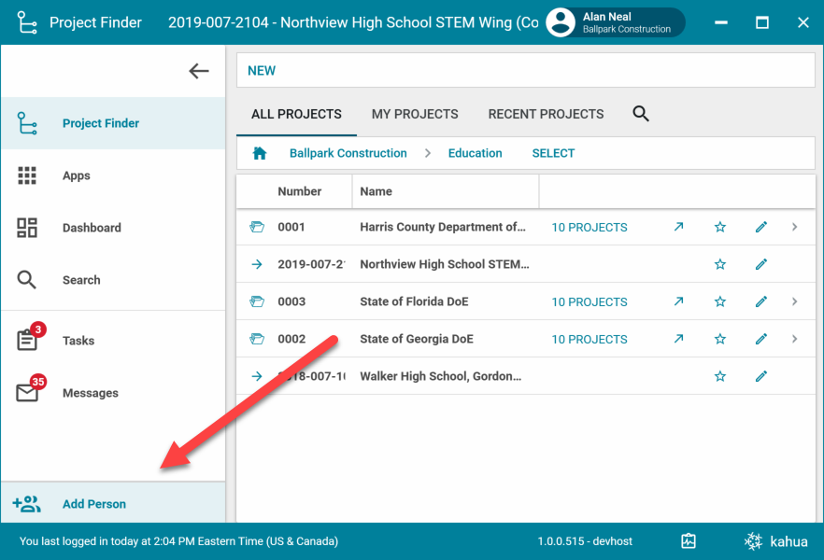Click the home icon in the breadcrumb

point(260,153)
